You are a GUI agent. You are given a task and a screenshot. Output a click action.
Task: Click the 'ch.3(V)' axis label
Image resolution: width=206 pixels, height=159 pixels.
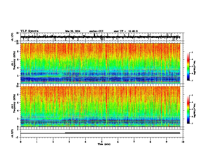click(x=12, y=133)
